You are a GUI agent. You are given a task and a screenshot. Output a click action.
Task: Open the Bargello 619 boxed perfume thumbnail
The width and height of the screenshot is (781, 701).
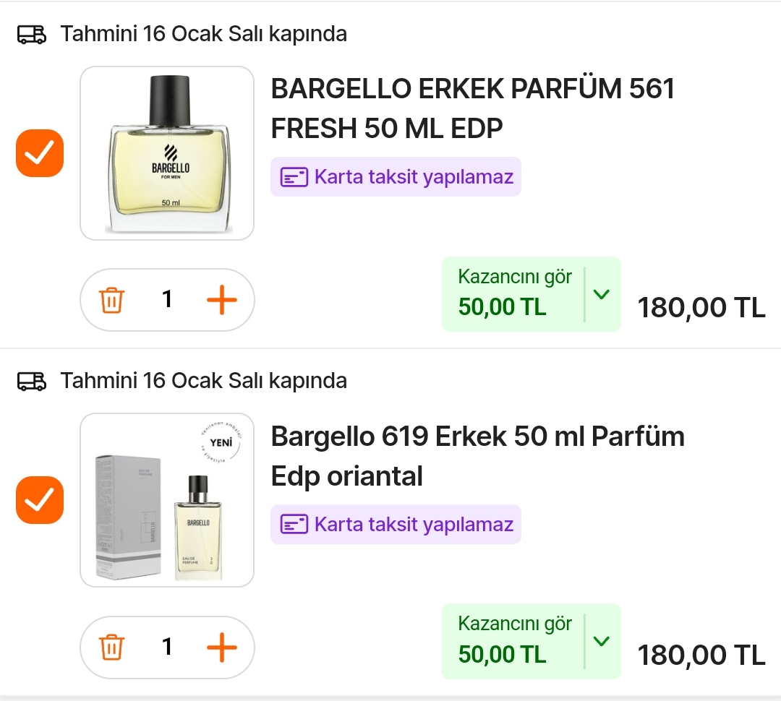point(167,500)
